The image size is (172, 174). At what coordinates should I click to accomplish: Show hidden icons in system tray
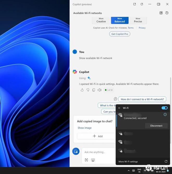click(128, 171)
